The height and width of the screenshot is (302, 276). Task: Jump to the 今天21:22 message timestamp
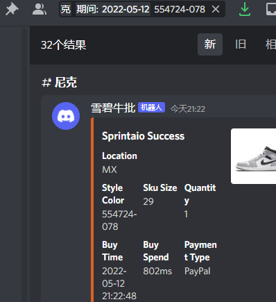pos(188,109)
